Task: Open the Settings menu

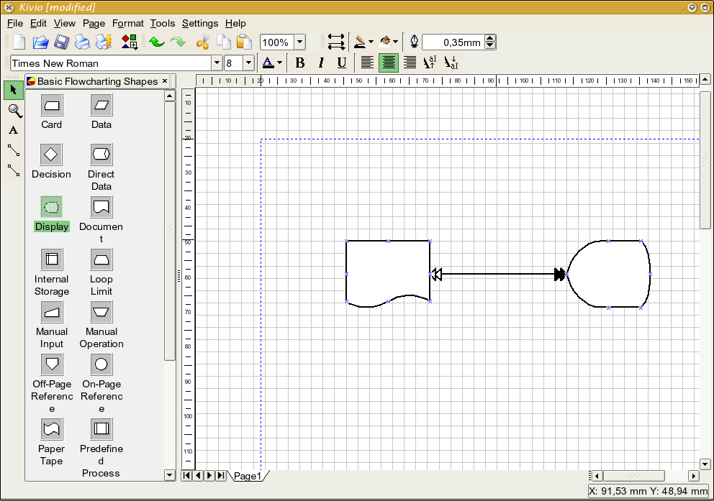Action: pyautogui.click(x=200, y=23)
